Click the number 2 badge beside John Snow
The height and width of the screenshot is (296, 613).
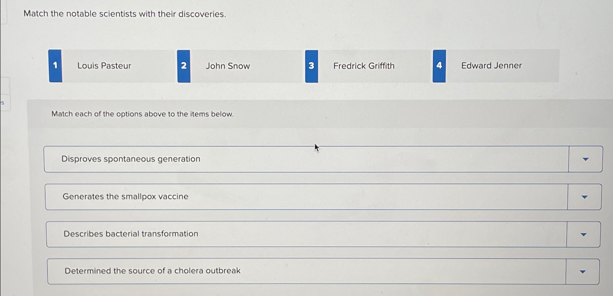tap(184, 65)
